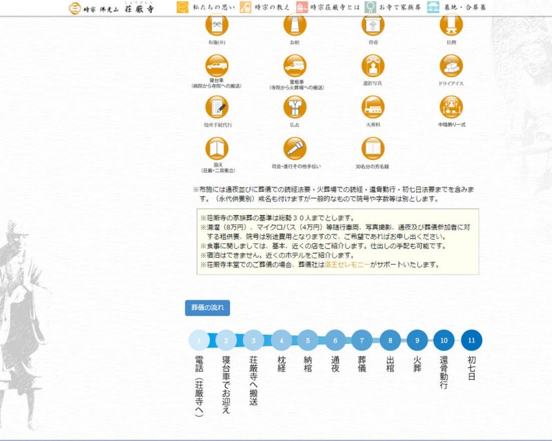Image resolution: width=552 pixels, height=441 pixels.
Task: Open the 洛王セレモニー link
Action: pos(347,265)
